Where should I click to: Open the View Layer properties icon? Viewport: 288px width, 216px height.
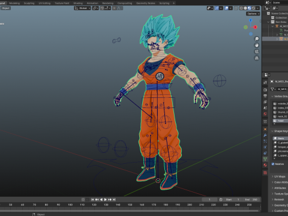pos(265,102)
